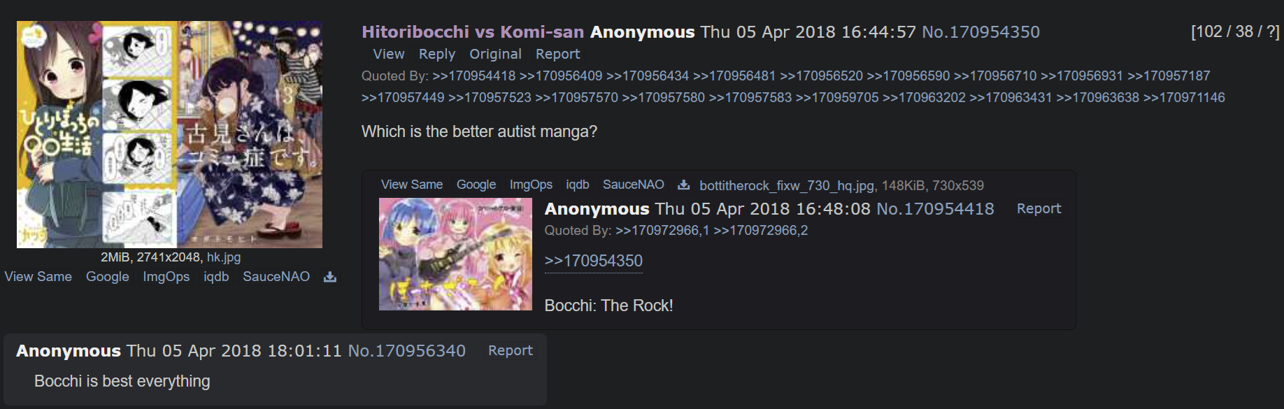Open the hk.jpg manga cover thumbnail
This screenshot has height=409, width=1284.
pyautogui.click(x=169, y=134)
